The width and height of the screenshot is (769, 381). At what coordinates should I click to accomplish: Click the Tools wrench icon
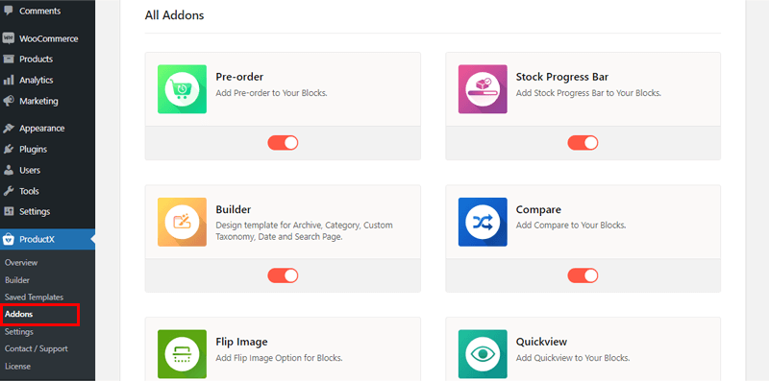pyautogui.click(x=9, y=191)
